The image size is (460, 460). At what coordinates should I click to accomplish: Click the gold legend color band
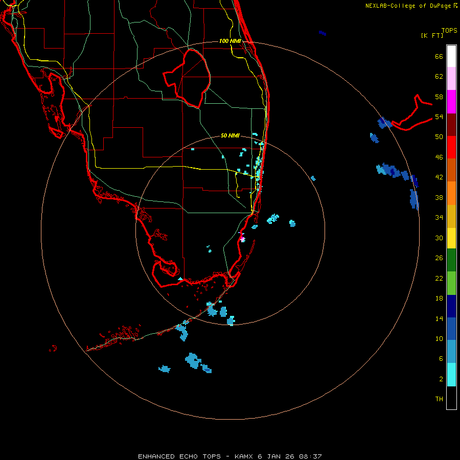[x=451, y=216]
